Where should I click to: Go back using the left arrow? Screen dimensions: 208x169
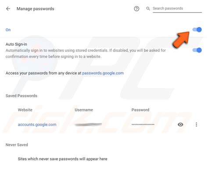click(x=8, y=9)
